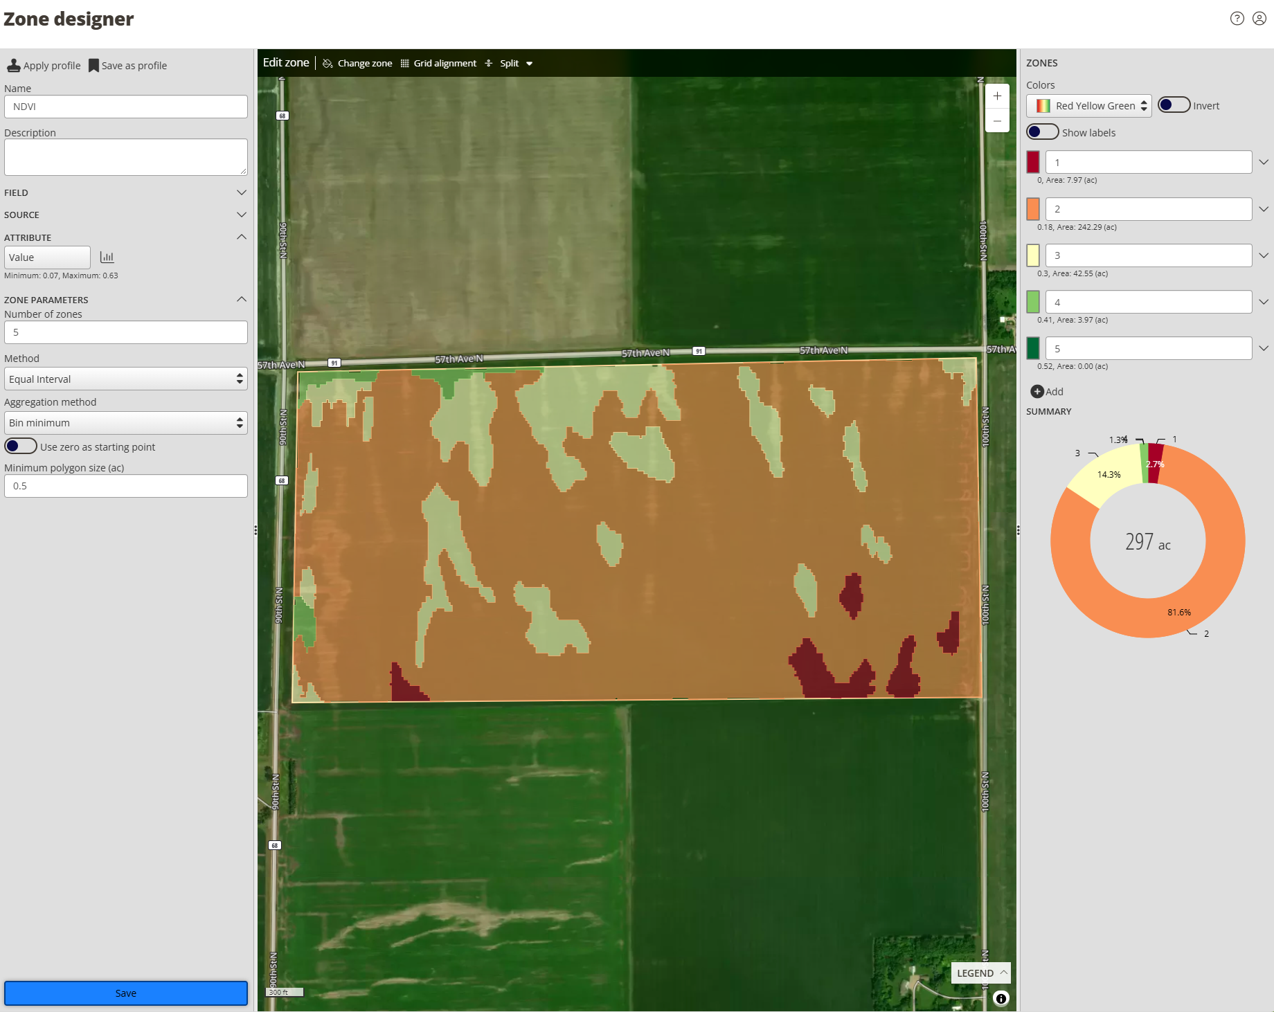The width and height of the screenshot is (1274, 1012).
Task: Click the Apply profile stamp icon
Action: (x=13, y=66)
